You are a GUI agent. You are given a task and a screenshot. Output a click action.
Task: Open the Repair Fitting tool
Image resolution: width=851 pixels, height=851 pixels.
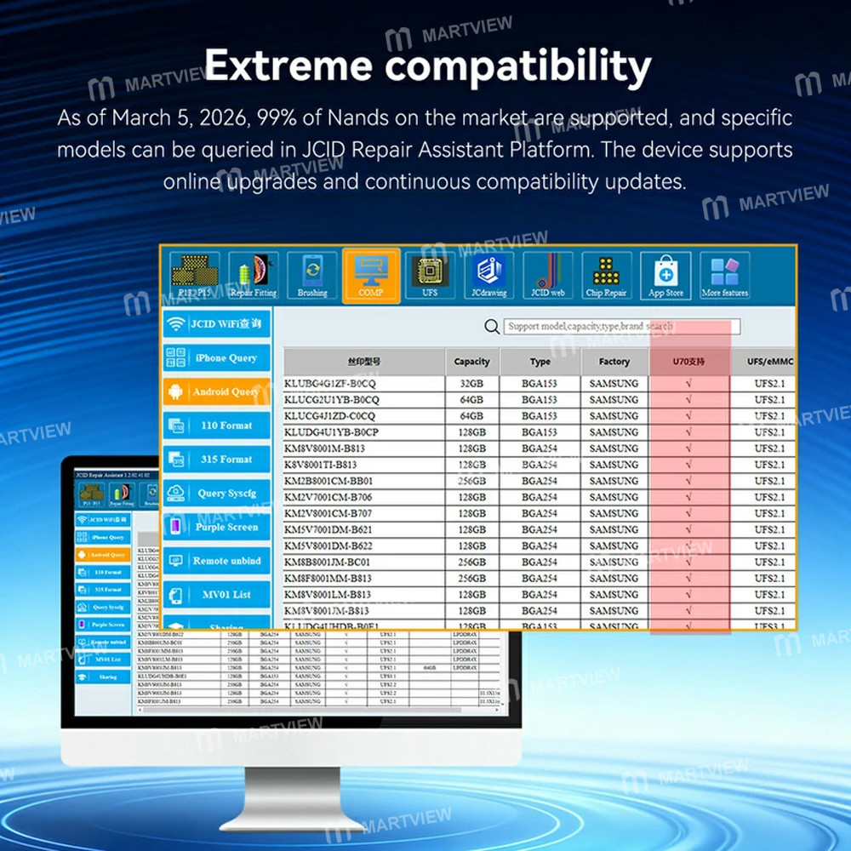(254, 275)
